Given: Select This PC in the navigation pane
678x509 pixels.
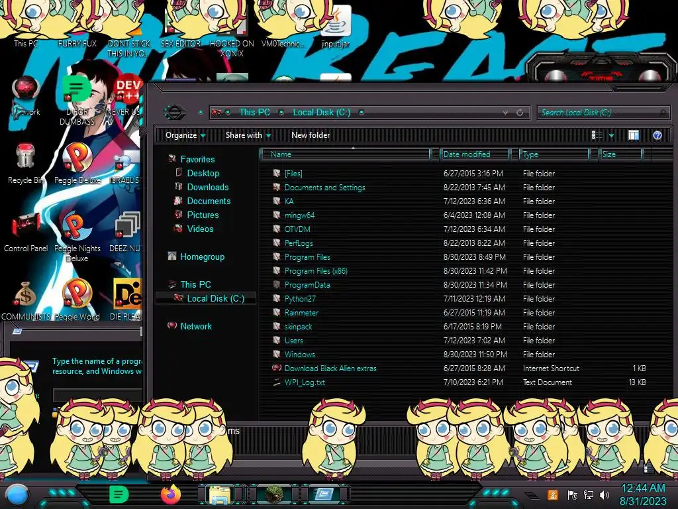Looking at the screenshot, I should (x=195, y=284).
